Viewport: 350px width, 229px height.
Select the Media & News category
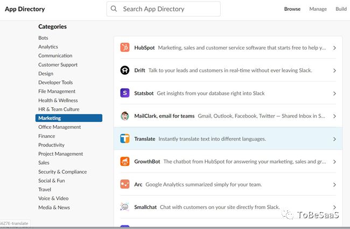point(54,207)
